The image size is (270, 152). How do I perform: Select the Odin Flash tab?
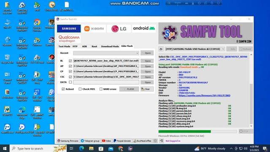click(127, 46)
